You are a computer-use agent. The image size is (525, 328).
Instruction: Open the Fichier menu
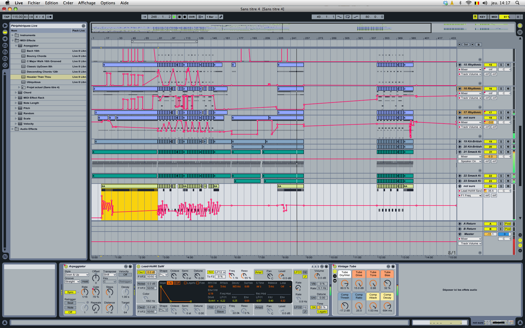click(34, 3)
